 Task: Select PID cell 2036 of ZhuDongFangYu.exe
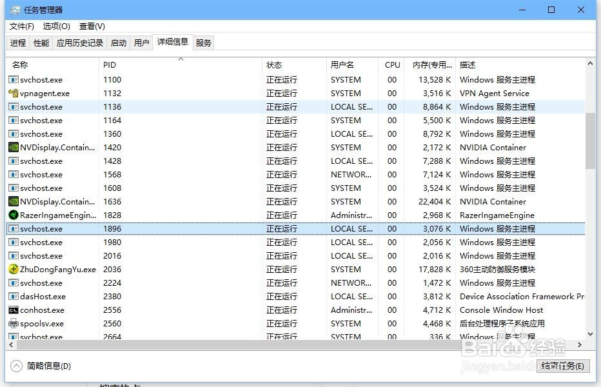click(x=112, y=269)
